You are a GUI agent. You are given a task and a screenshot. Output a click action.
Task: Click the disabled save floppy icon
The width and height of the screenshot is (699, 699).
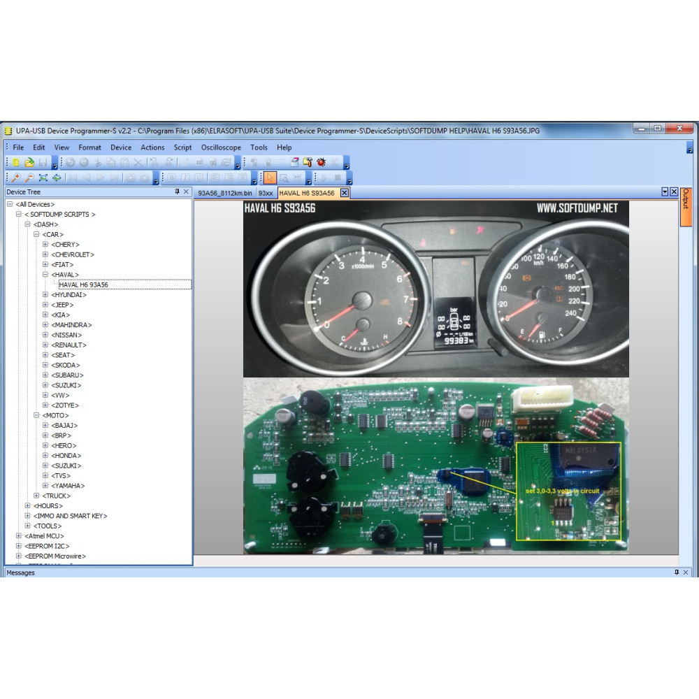(x=43, y=163)
